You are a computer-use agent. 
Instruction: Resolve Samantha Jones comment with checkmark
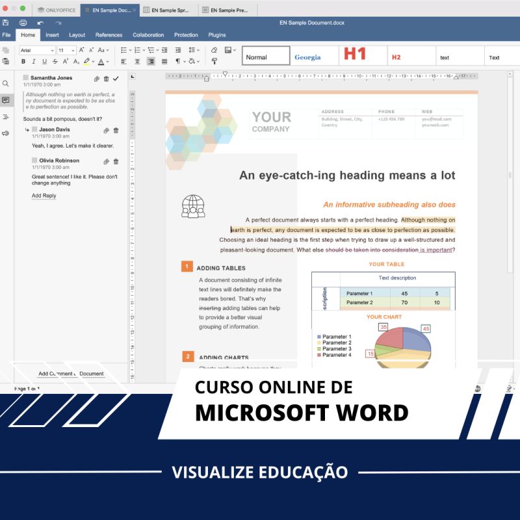point(116,79)
